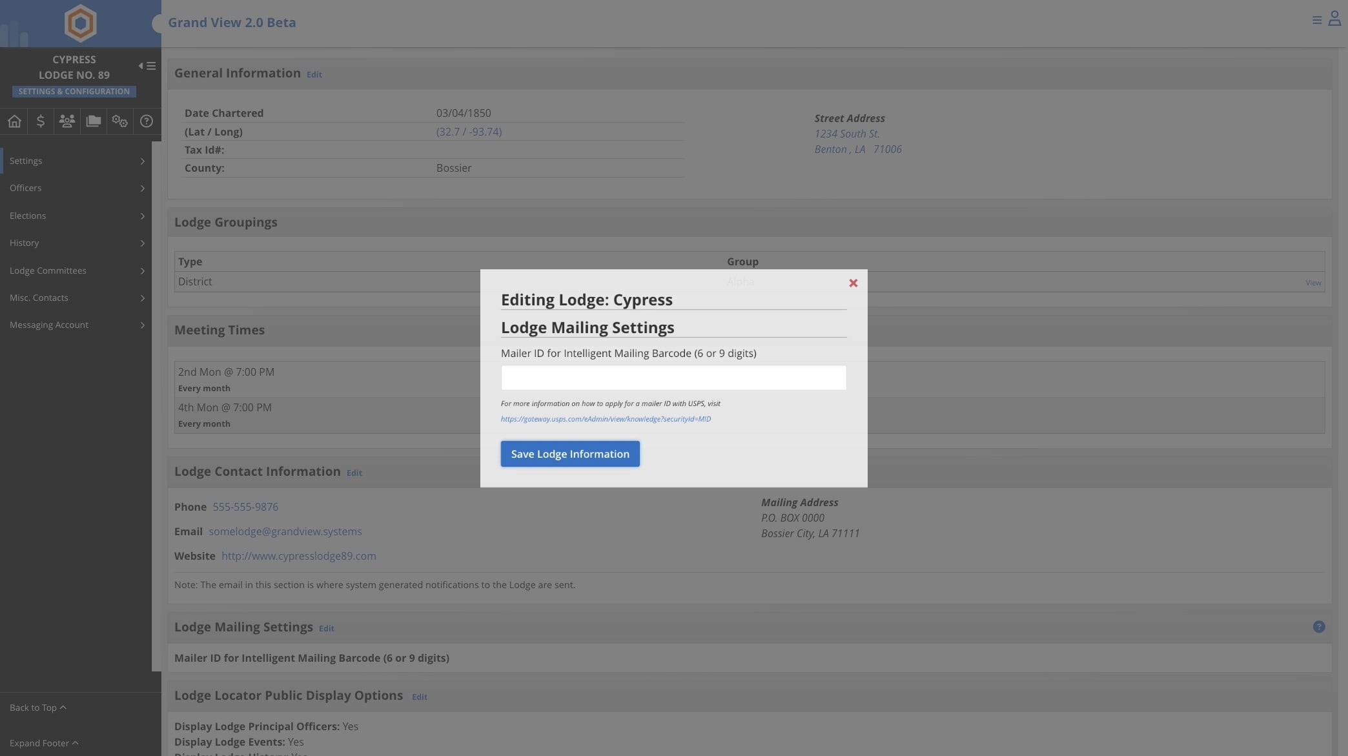Expand the Lodge Committees sidebar item
This screenshot has height=756, width=1348.
point(76,271)
